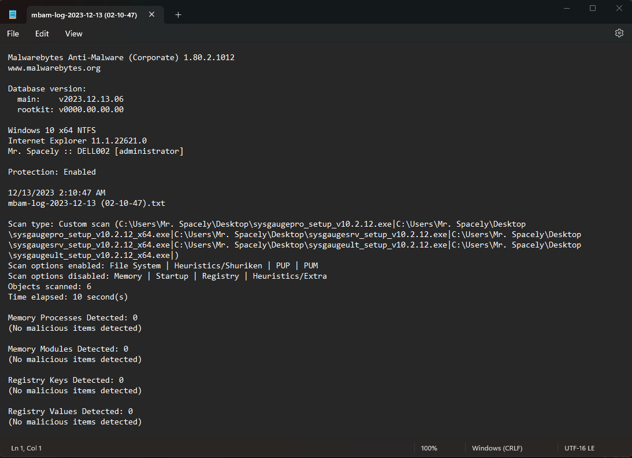Viewport: 632px width, 458px height.
Task: Click the "DELL002" computer name
Action: point(94,152)
